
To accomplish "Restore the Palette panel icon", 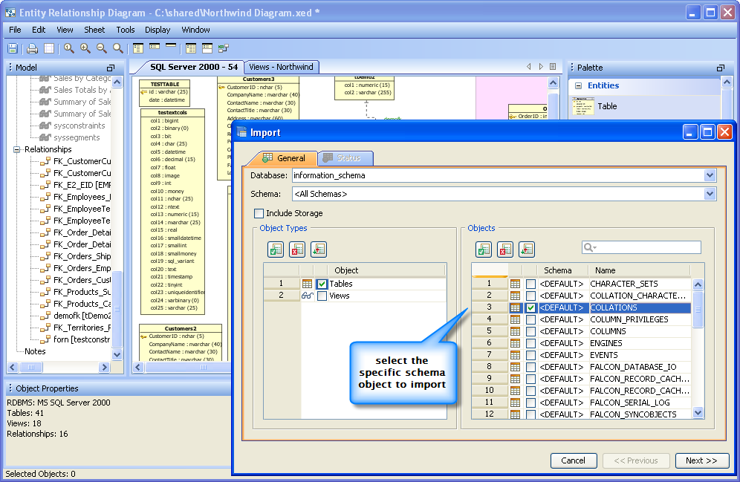I will 720,68.
